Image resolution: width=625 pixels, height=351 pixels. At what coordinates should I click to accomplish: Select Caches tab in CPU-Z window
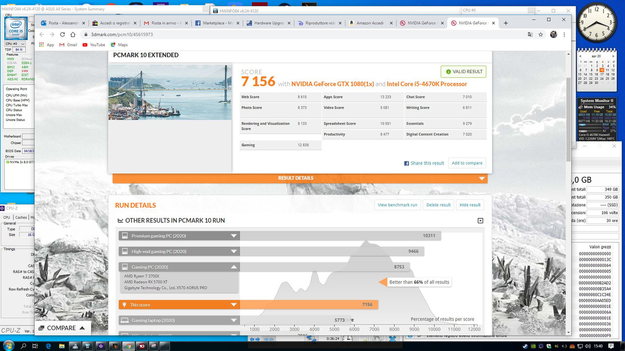(21, 217)
